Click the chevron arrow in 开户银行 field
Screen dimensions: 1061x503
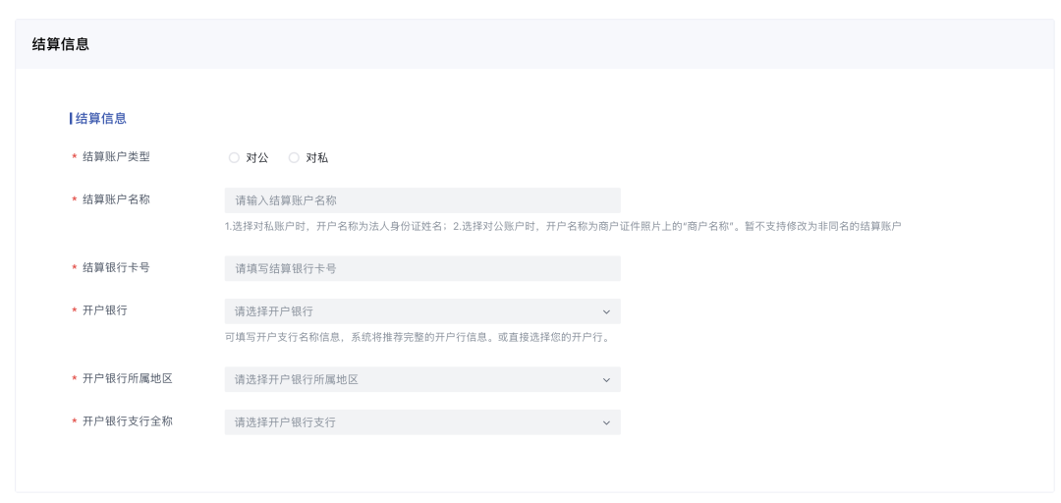pos(606,311)
